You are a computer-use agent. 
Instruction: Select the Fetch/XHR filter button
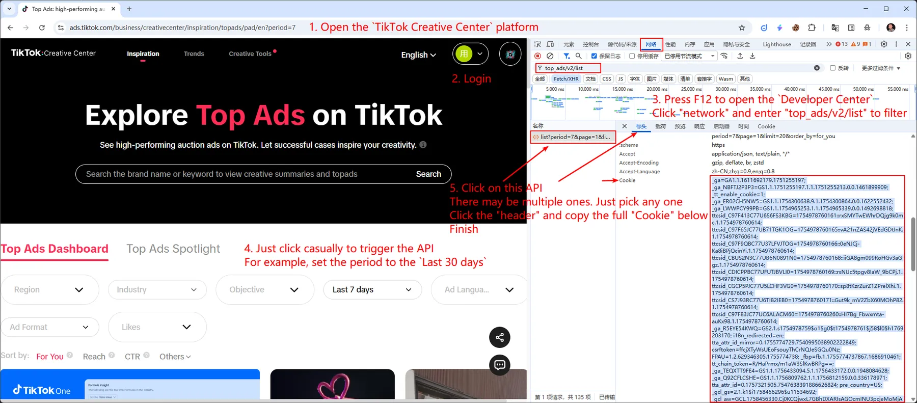pyautogui.click(x=566, y=79)
